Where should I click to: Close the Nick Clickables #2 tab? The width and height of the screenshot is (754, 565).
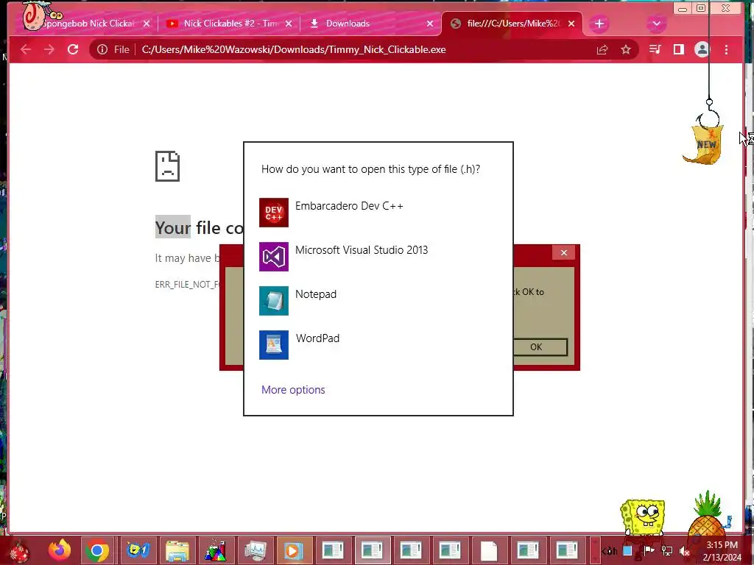coord(289,24)
